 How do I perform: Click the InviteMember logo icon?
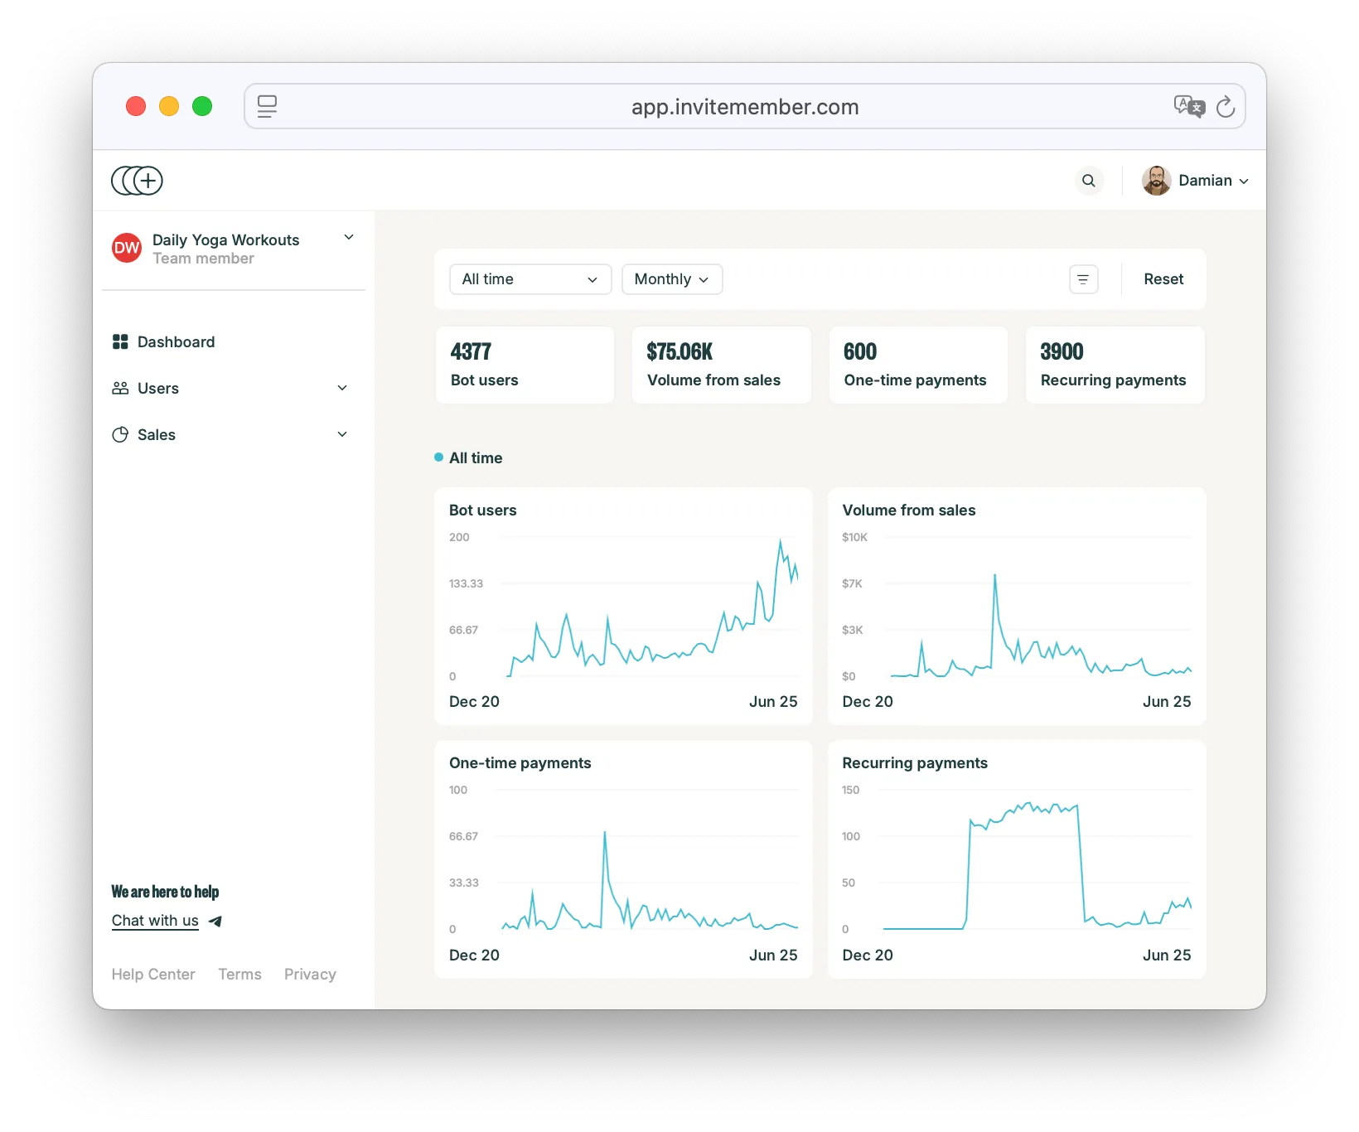tap(138, 181)
